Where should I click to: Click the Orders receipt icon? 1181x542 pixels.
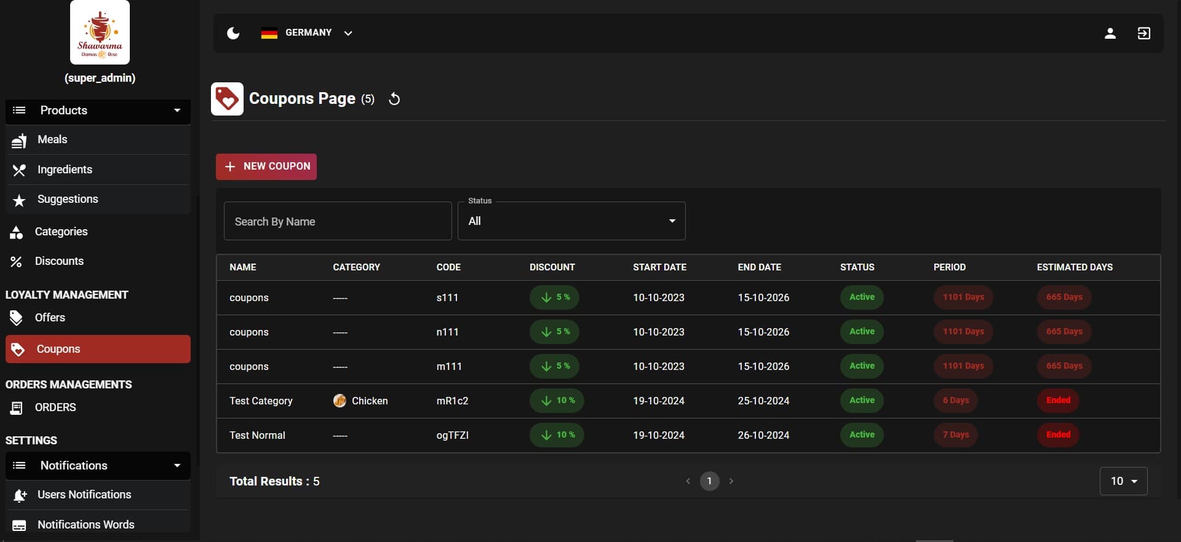[x=17, y=408]
